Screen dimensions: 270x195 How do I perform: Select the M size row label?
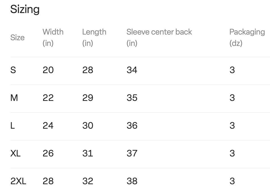click(14, 98)
